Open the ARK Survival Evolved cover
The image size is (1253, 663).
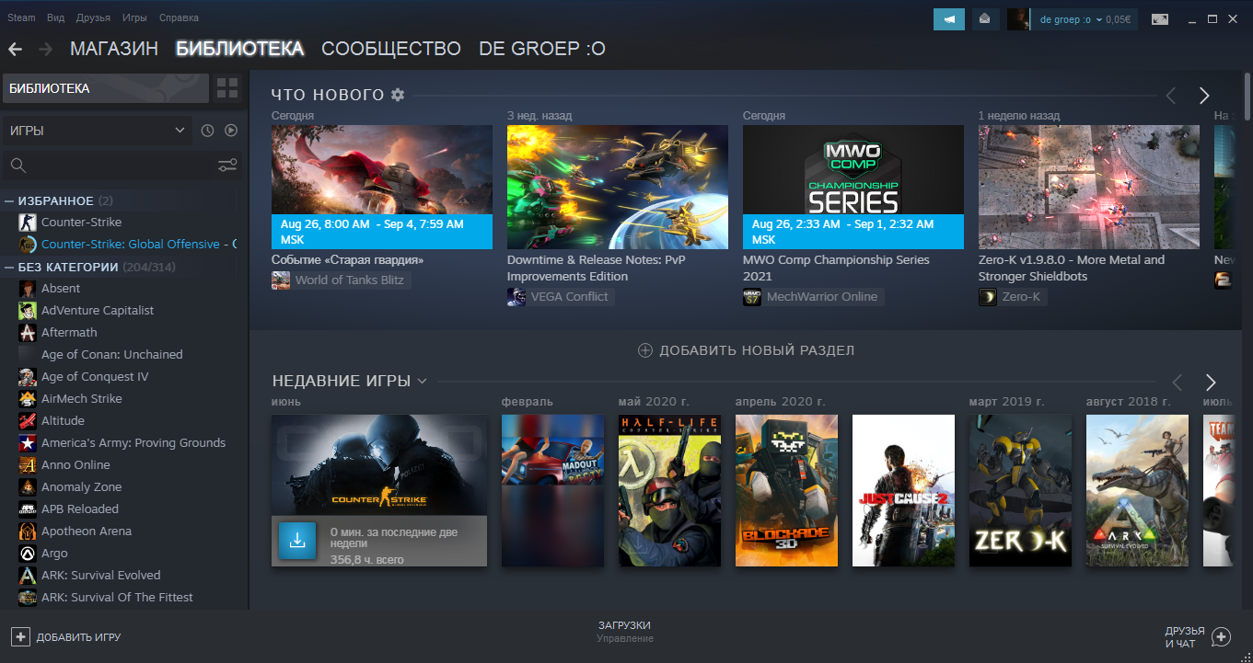pos(1137,490)
